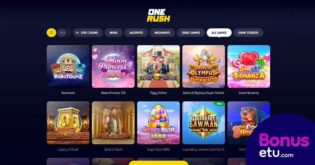
Task: Click the Legacy of Dead title link
Action: pos(68,149)
